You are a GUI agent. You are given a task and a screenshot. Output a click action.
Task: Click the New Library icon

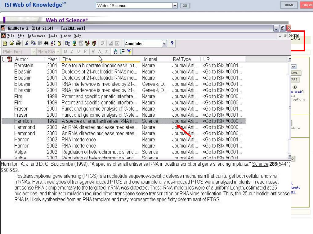click(5, 43)
